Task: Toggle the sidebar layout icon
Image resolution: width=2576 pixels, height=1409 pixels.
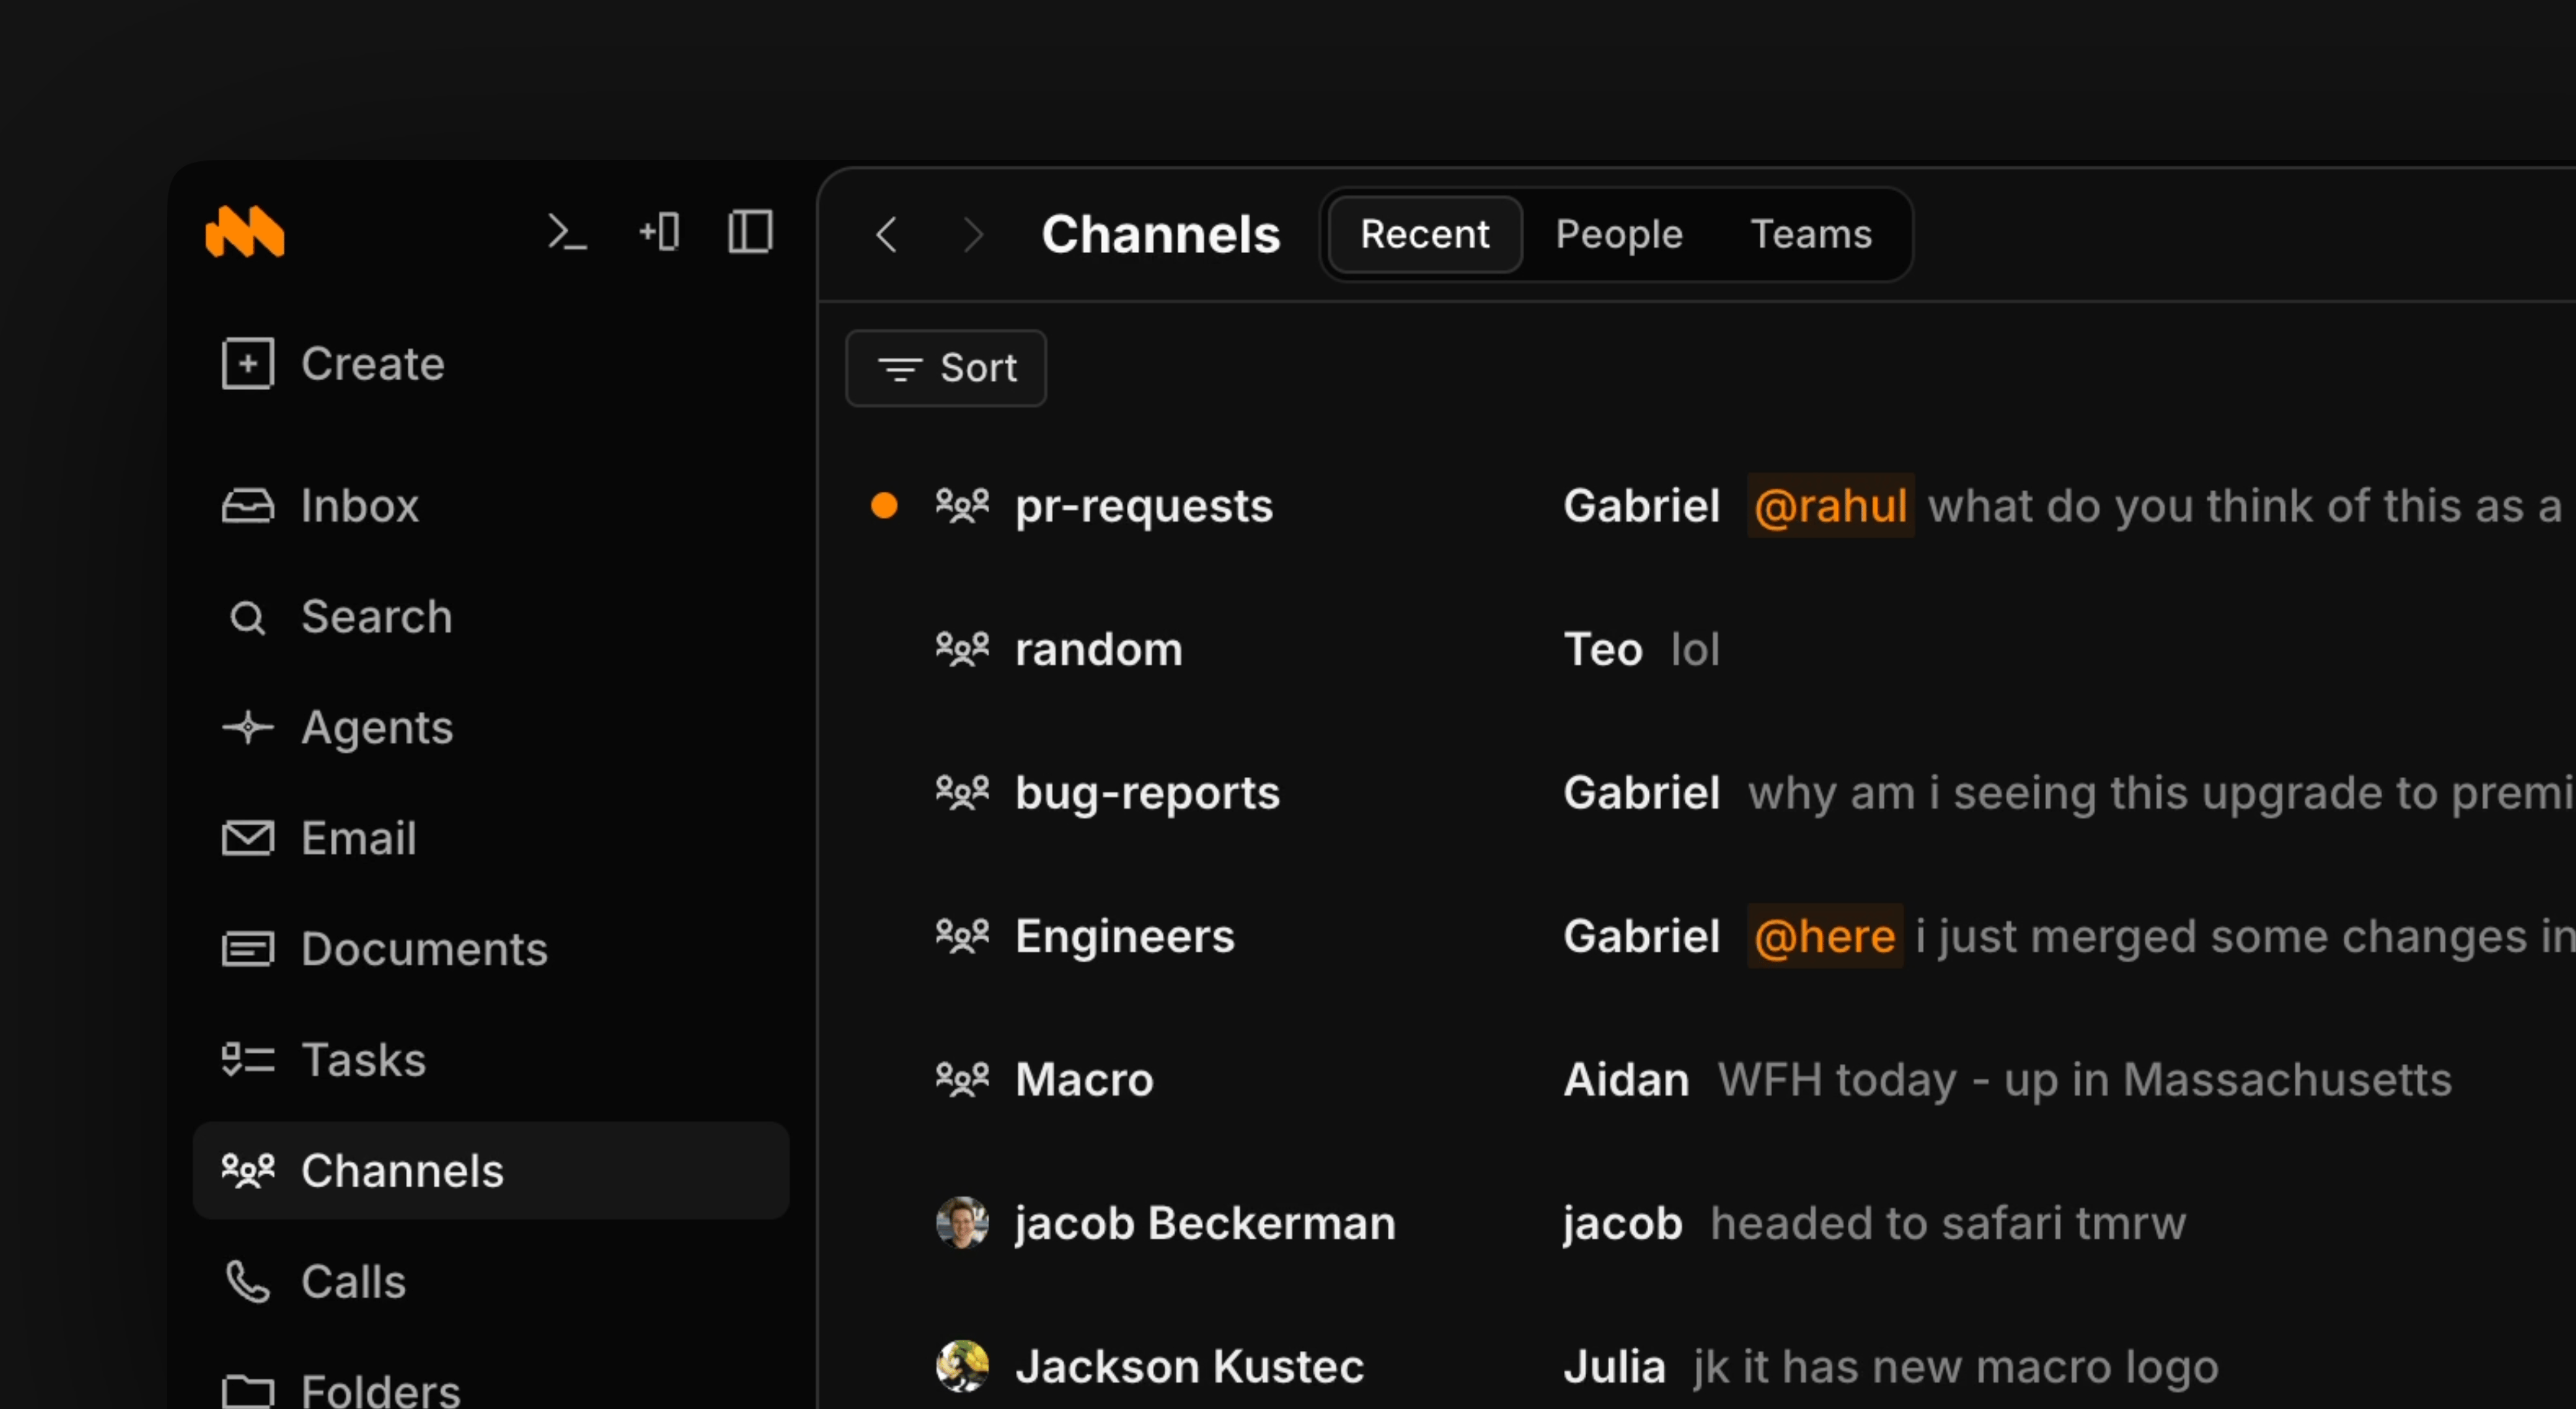Action: (750, 232)
